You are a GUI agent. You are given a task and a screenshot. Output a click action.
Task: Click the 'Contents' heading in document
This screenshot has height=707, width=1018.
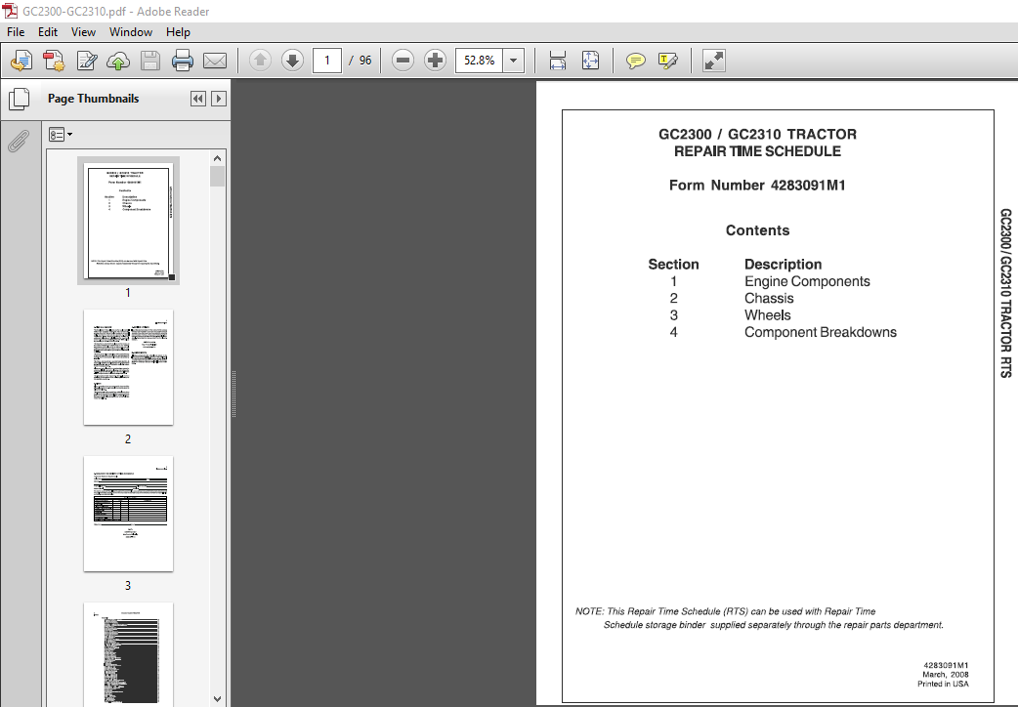(757, 230)
